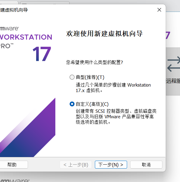The image size is (180, 182).
Task: Click the remote server arrows icon behind dialog
Action: 174,64
